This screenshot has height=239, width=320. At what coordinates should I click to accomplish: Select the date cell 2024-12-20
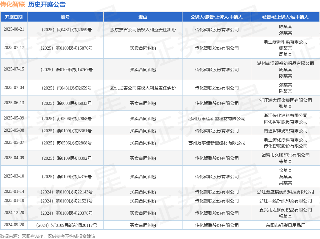coord(14,213)
